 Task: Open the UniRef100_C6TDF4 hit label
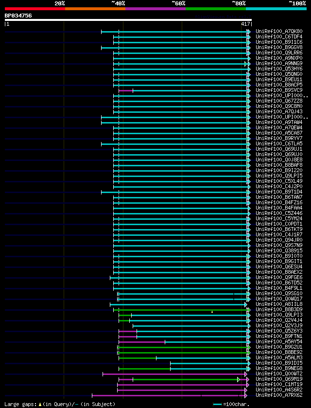[279, 37]
